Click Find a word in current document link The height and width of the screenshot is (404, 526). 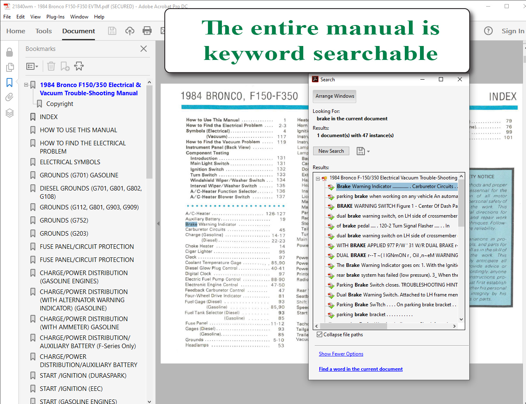click(x=361, y=369)
